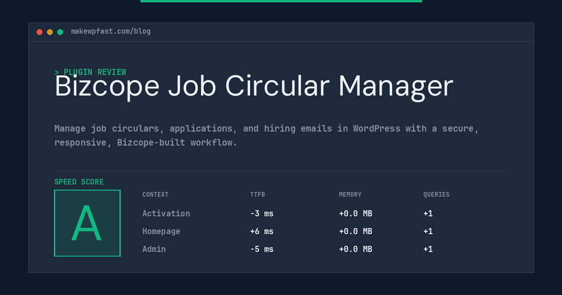Click the makewpfast.com/blog address text

click(111, 31)
